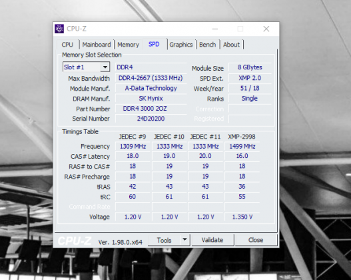Click module manufacturer A-Data Technology

(x=151, y=88)
